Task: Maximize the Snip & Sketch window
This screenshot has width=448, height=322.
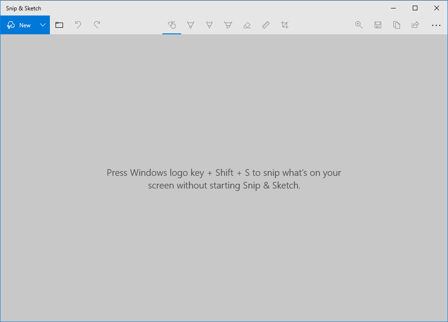Action: [x=415, y=8]
